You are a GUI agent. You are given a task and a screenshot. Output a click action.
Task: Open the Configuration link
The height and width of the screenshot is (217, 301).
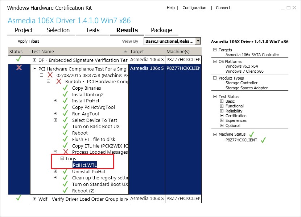tap(194, 8)
